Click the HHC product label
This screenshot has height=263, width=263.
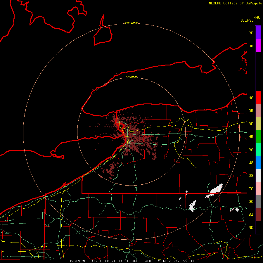point(257,18)
